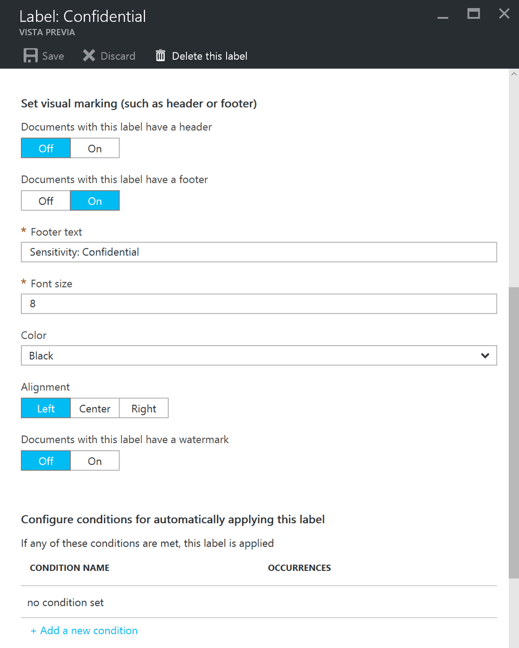Select Right alignment

pyautogui.click(x=144, y=408)
